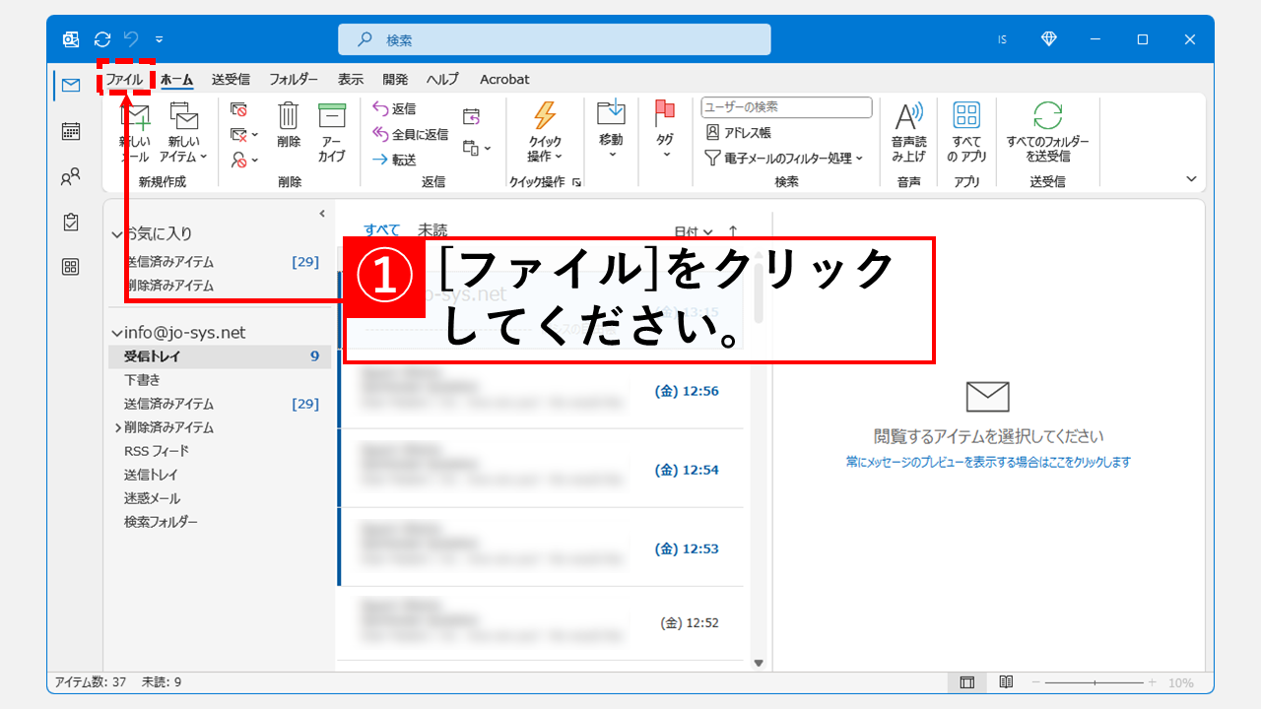Open the clean up folder dropdown
This screenshot has height=709, width=1261.
tap(243, 135)
